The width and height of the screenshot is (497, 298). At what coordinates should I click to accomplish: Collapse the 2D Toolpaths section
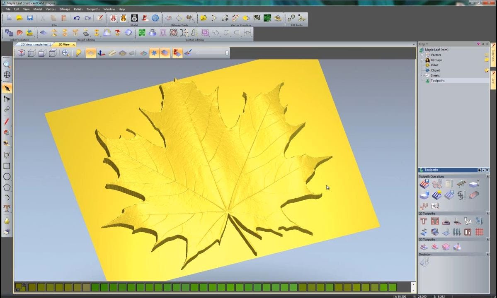[x=487, y=214]
